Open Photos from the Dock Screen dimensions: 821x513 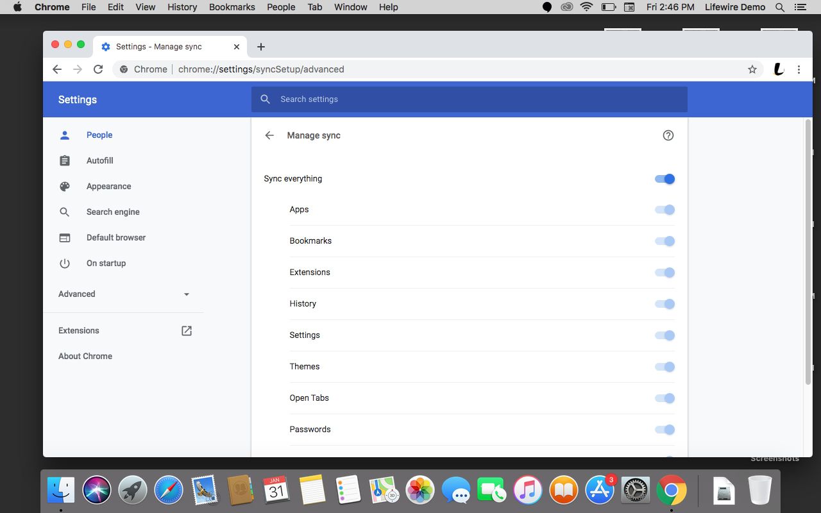(x=420, y=491)
